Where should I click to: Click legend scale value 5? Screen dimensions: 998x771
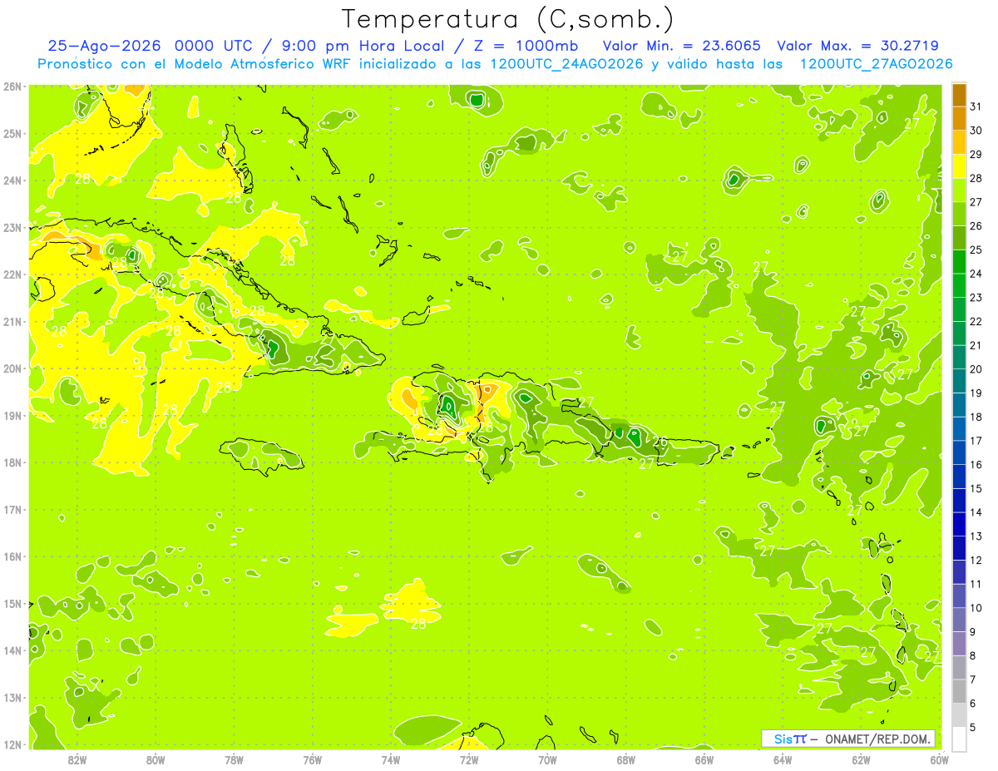click(x=973, y=727)
